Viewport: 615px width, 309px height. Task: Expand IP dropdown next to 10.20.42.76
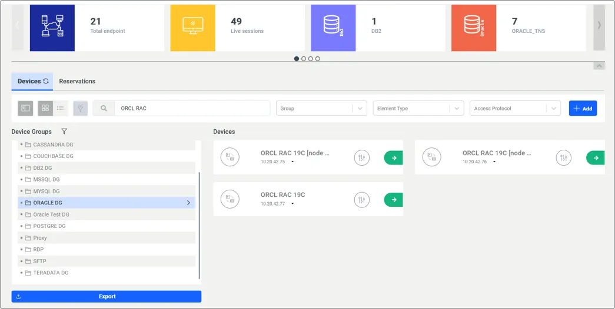point(494,162)
